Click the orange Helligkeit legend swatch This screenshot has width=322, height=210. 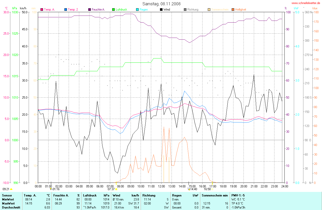[233, 10]
